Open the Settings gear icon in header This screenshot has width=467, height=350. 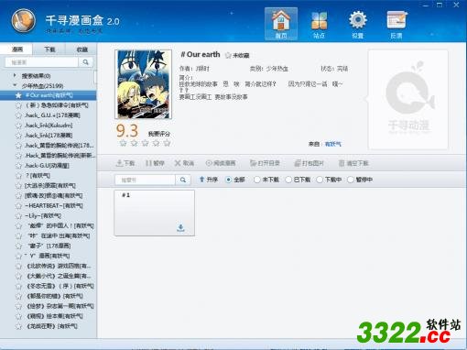click(357, 25)
